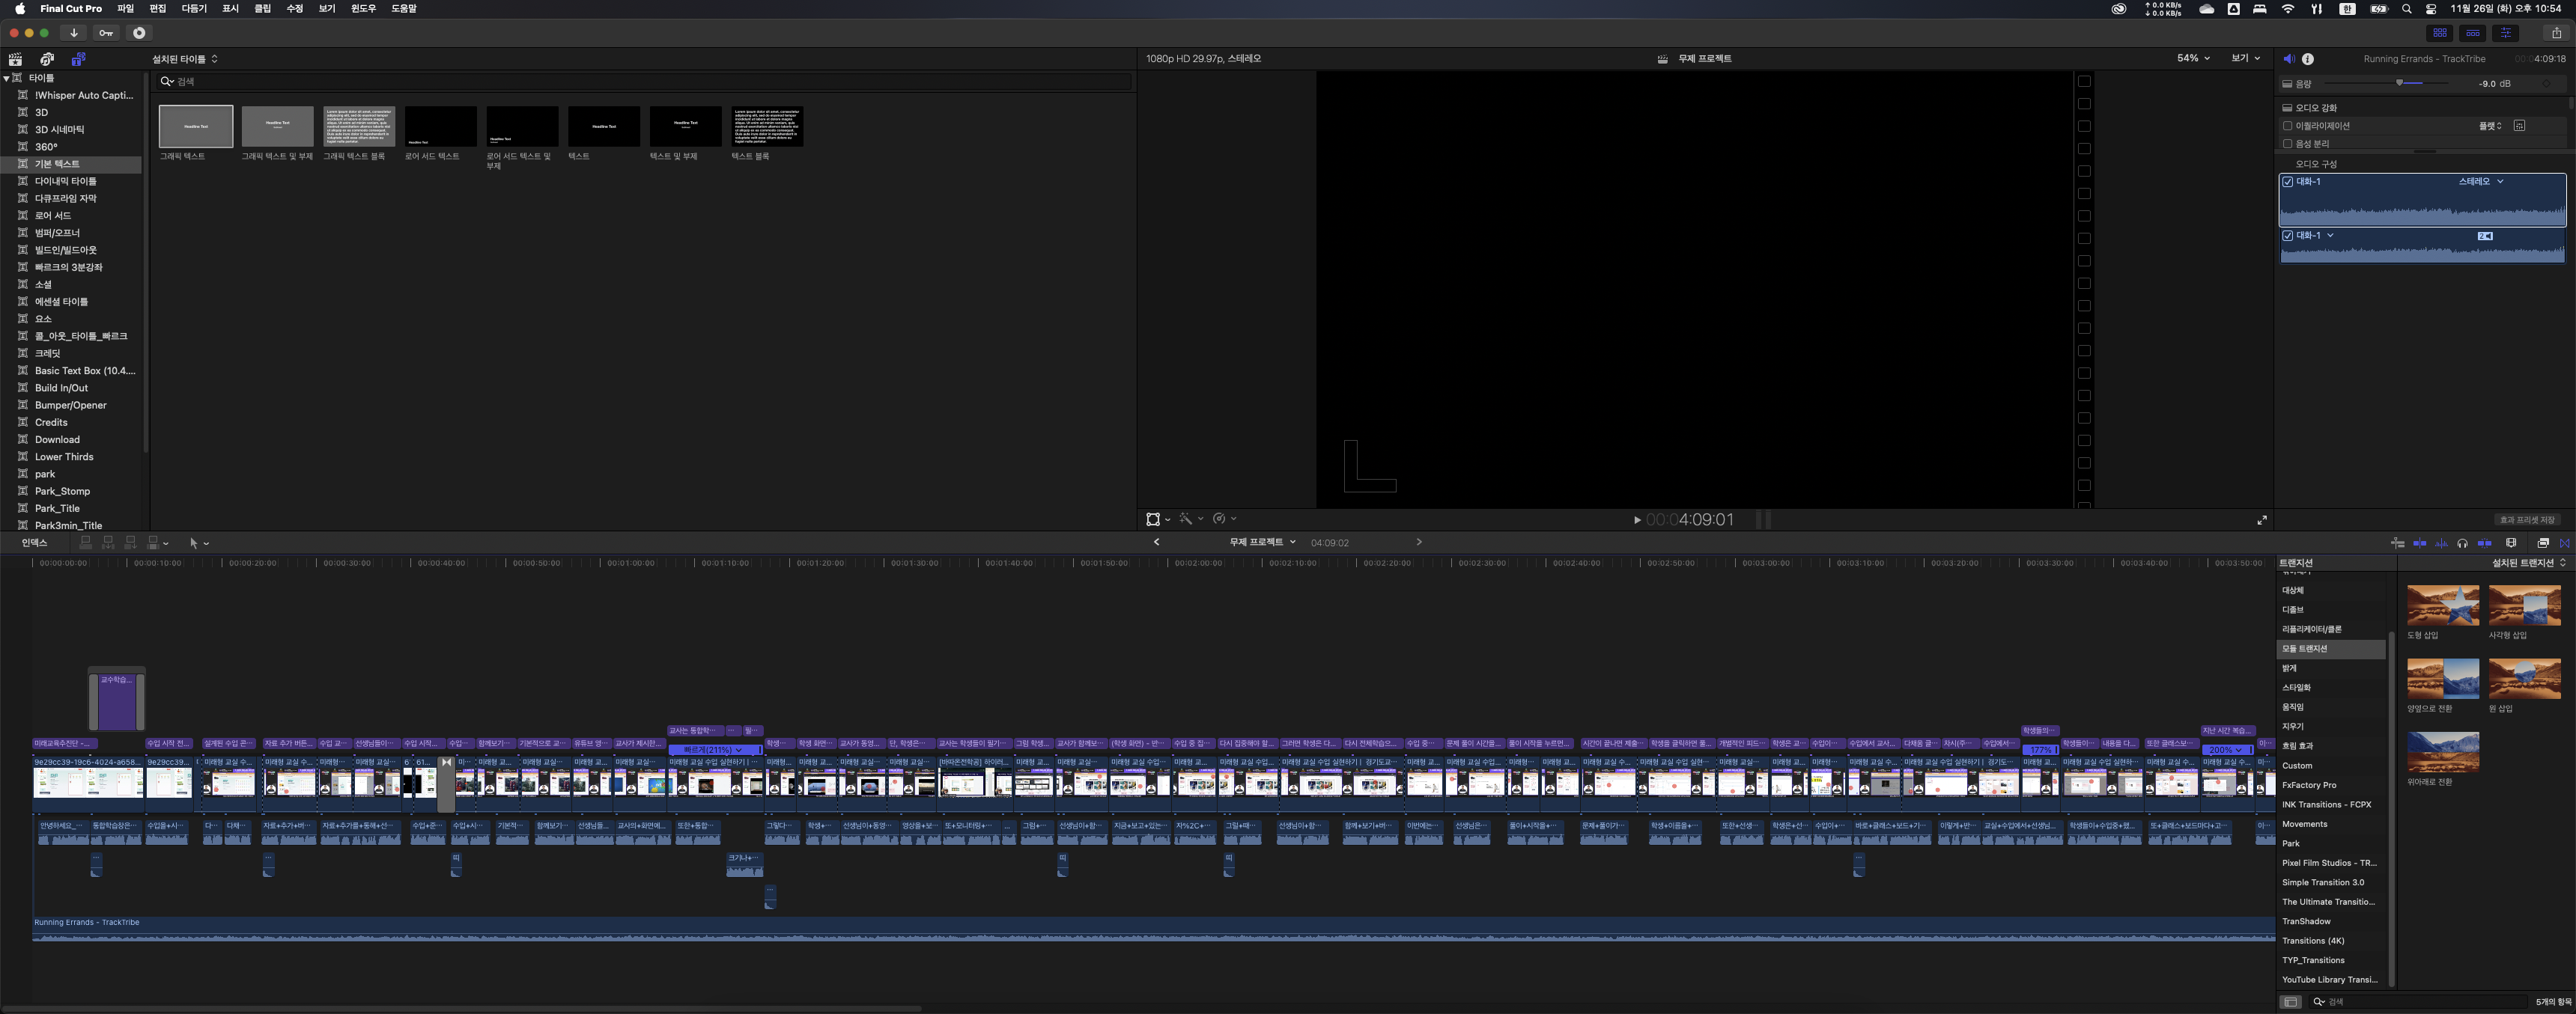Switch to the info inspector icon

(2308, 59)
